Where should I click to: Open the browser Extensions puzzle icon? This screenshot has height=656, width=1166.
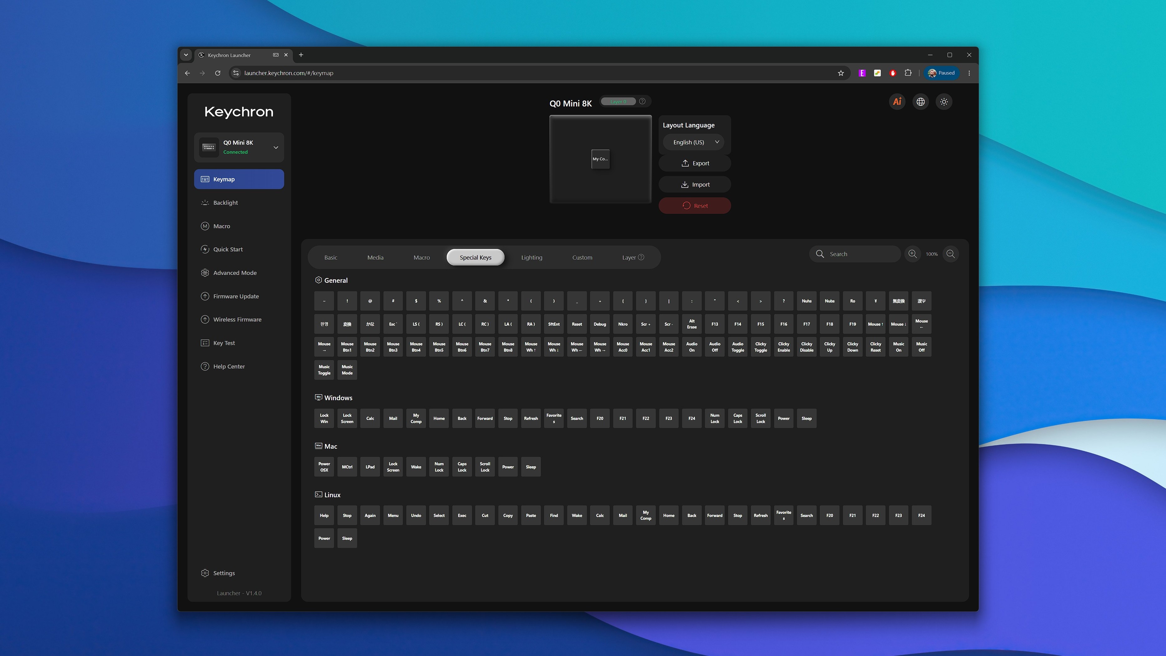point(908,73)
